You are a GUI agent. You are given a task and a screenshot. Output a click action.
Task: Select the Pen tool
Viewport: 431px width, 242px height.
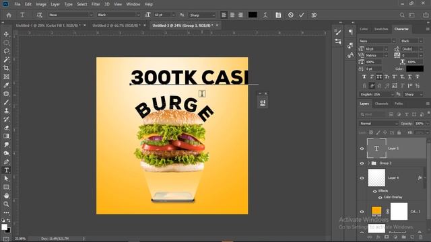pyautogui.click(x=6, y=161)
